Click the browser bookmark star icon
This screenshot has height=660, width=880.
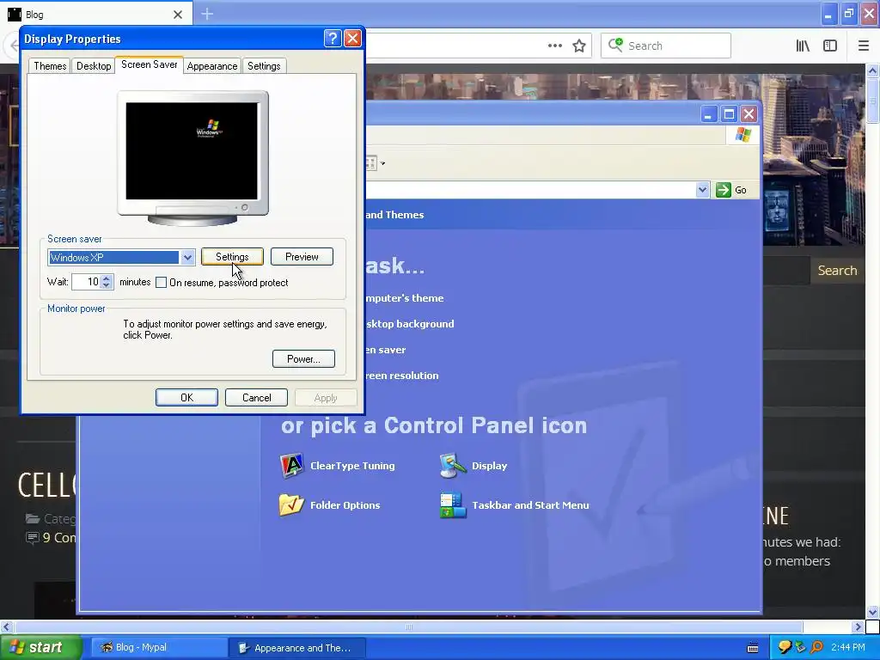(x=579, y=46)
